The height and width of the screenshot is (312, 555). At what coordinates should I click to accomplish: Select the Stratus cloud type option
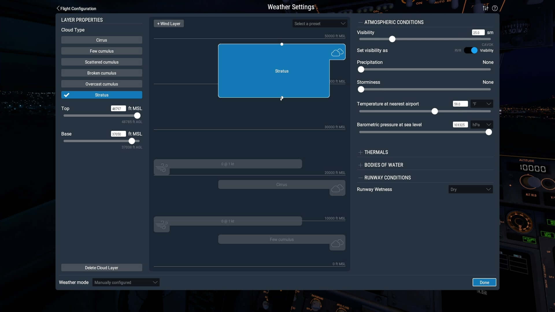pos(101,95)
